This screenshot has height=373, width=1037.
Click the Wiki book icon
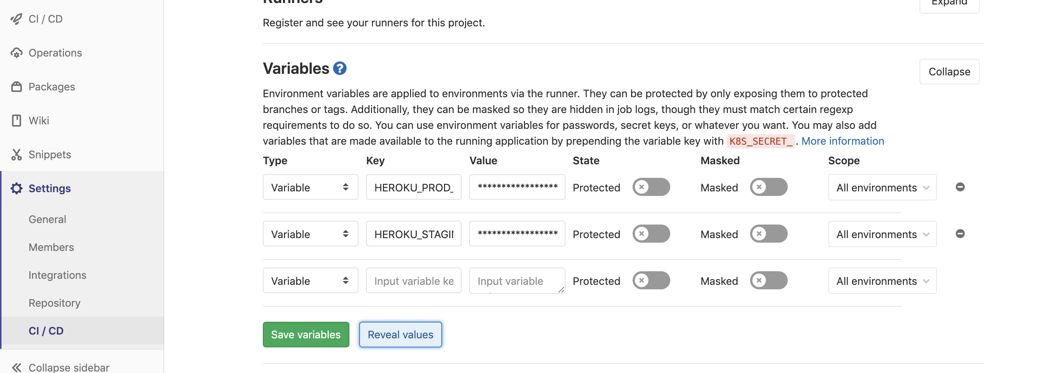(17, 121)
